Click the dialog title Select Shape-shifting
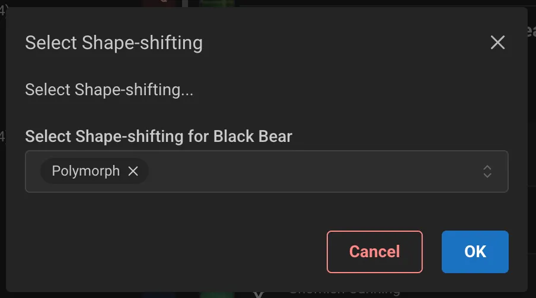The height and width of the screenshot is (298, 536). pos(114,43)
